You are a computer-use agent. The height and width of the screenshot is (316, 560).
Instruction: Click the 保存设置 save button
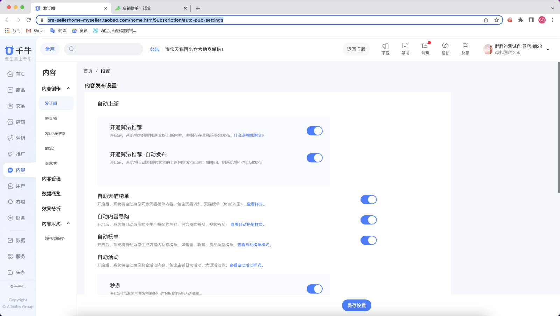(x=356, y=305)
